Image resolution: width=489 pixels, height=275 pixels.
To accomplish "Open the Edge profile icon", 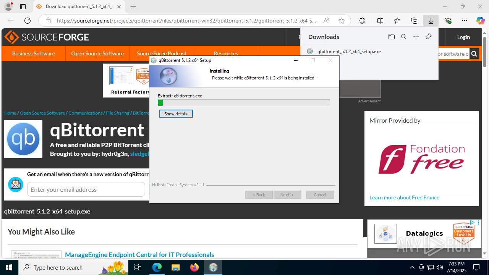I will coord(8,6).
